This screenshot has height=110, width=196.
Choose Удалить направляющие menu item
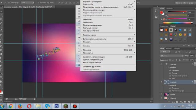click(108, 60)
